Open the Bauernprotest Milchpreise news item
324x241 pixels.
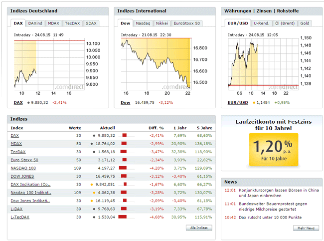coord(273,207)
